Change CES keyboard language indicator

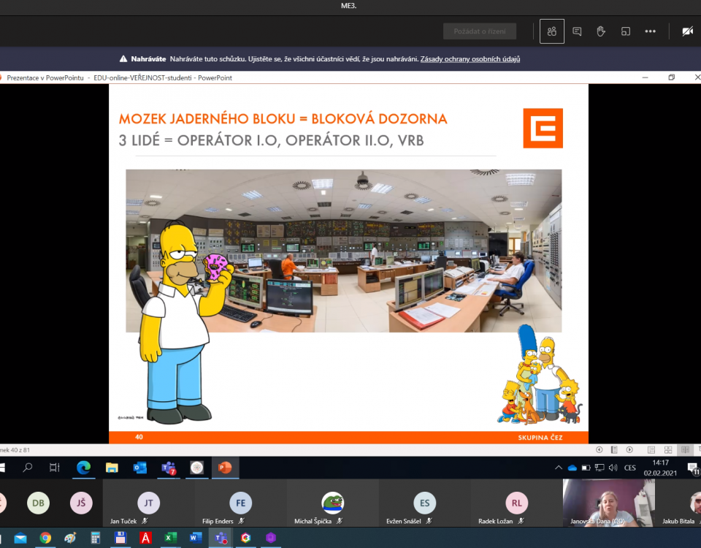[630, 468]
